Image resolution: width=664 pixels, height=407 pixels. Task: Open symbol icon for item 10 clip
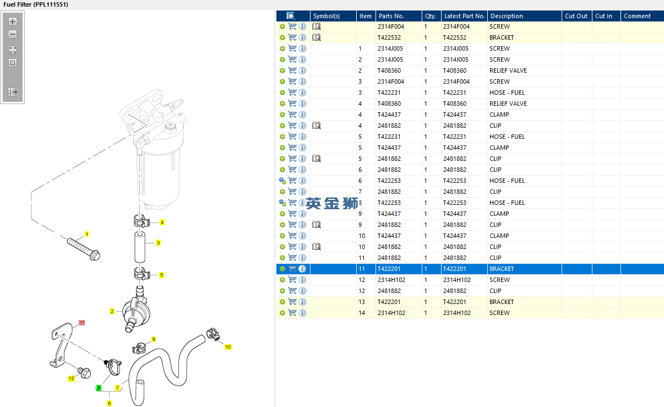click(317, 247)
